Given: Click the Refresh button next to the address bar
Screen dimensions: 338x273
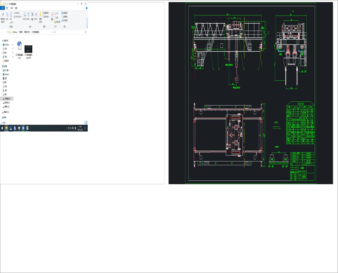Looking at the screenshot, I should coord(55,32).
